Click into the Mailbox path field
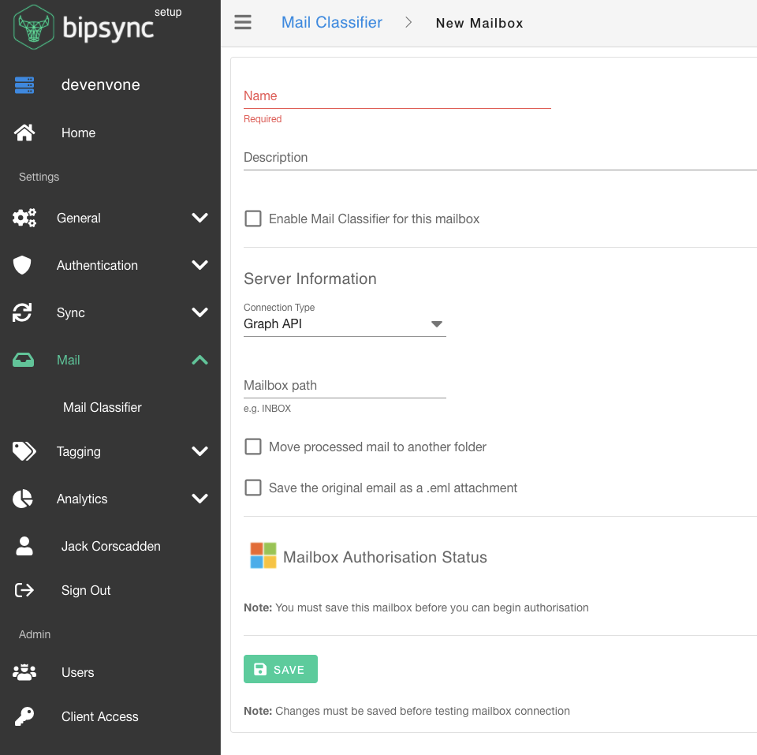Screen dimensions: 757x755 pyautogui.click(x=345, y=386)
